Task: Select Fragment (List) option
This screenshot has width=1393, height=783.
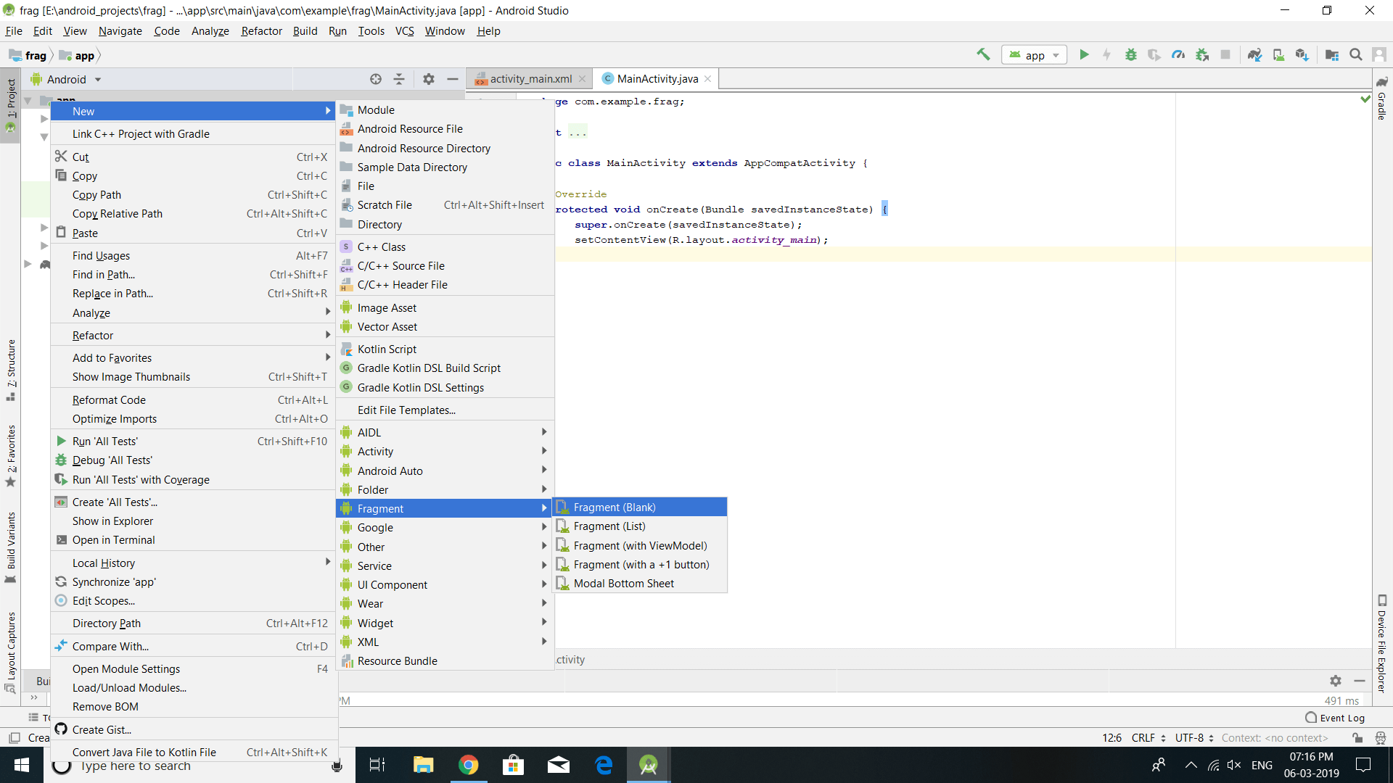Action: [x=640, y=526]
